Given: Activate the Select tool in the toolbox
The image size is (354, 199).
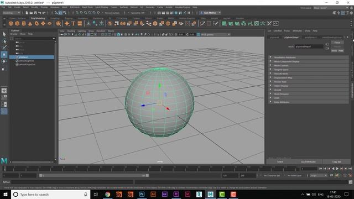Looking at the screenshot, I should click(4, 34).
